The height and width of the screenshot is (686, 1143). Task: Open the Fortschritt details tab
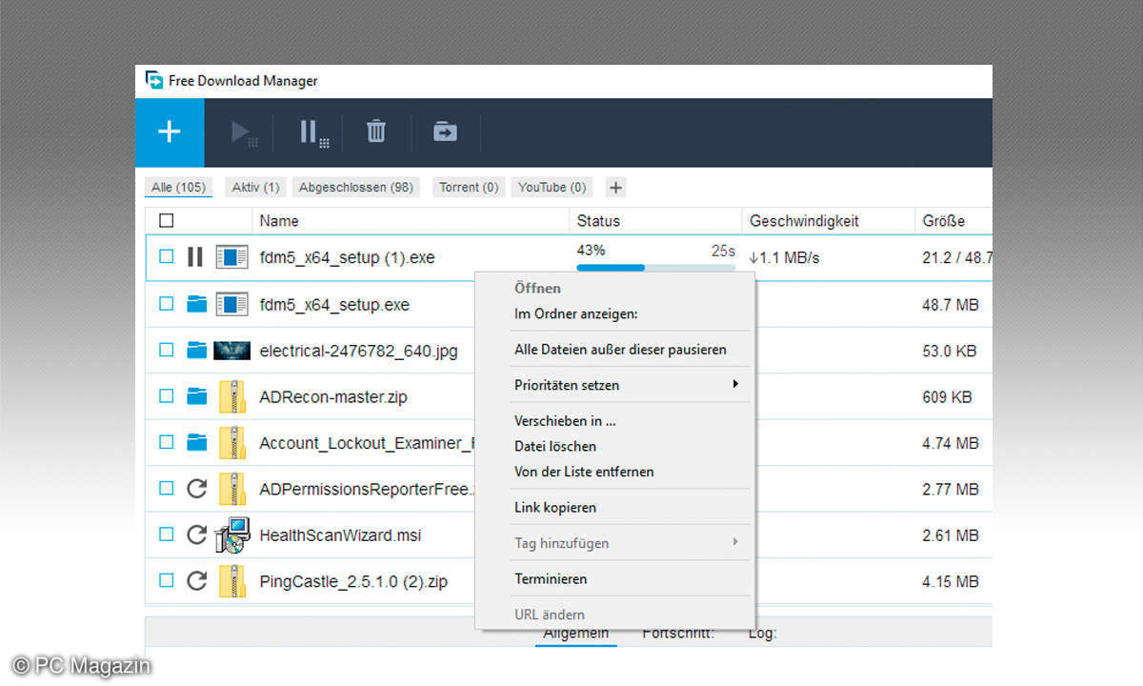[x=678, y=634]
